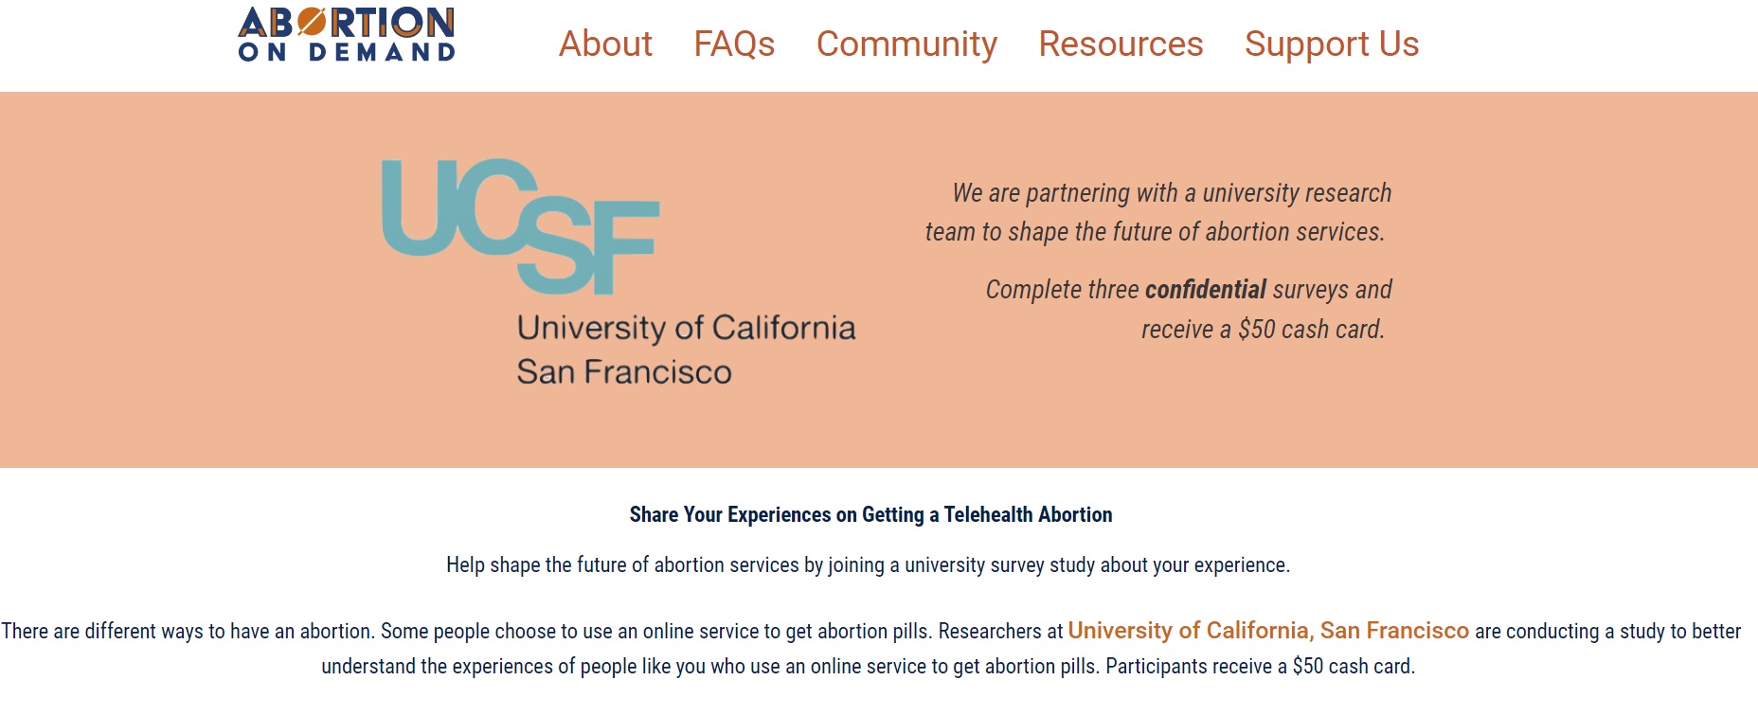Viewport: 1758px width, 716px height.
Task: Open the Support Us page
Action: 1332,45
